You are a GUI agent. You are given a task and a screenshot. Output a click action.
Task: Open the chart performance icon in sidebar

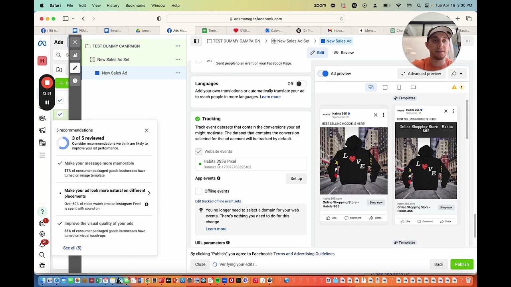click(75, 55)
